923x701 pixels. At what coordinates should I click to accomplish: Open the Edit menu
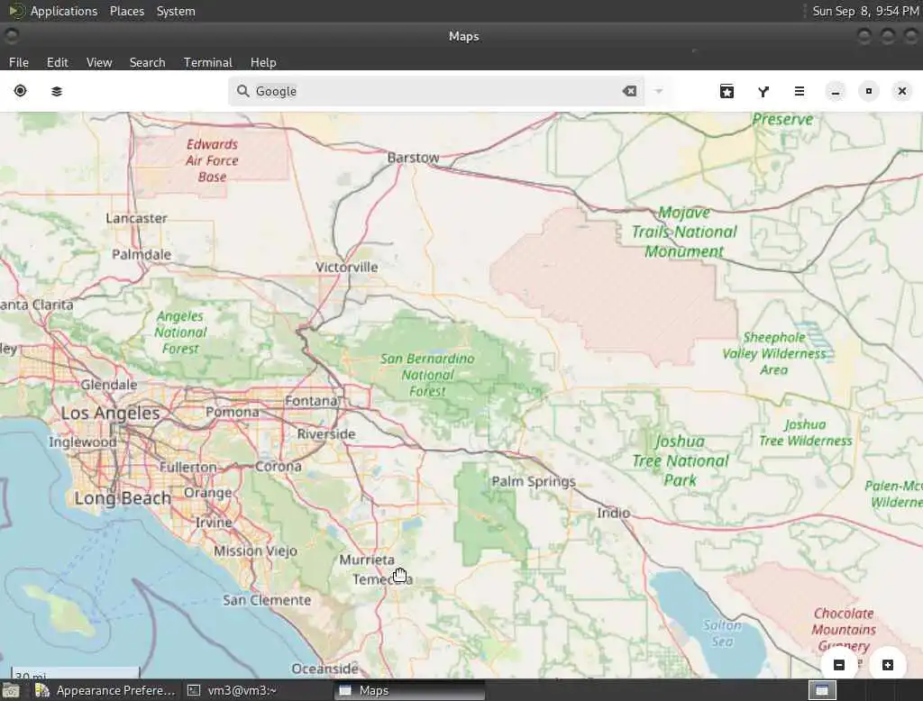pyautogui.click(x=58, y=62)
